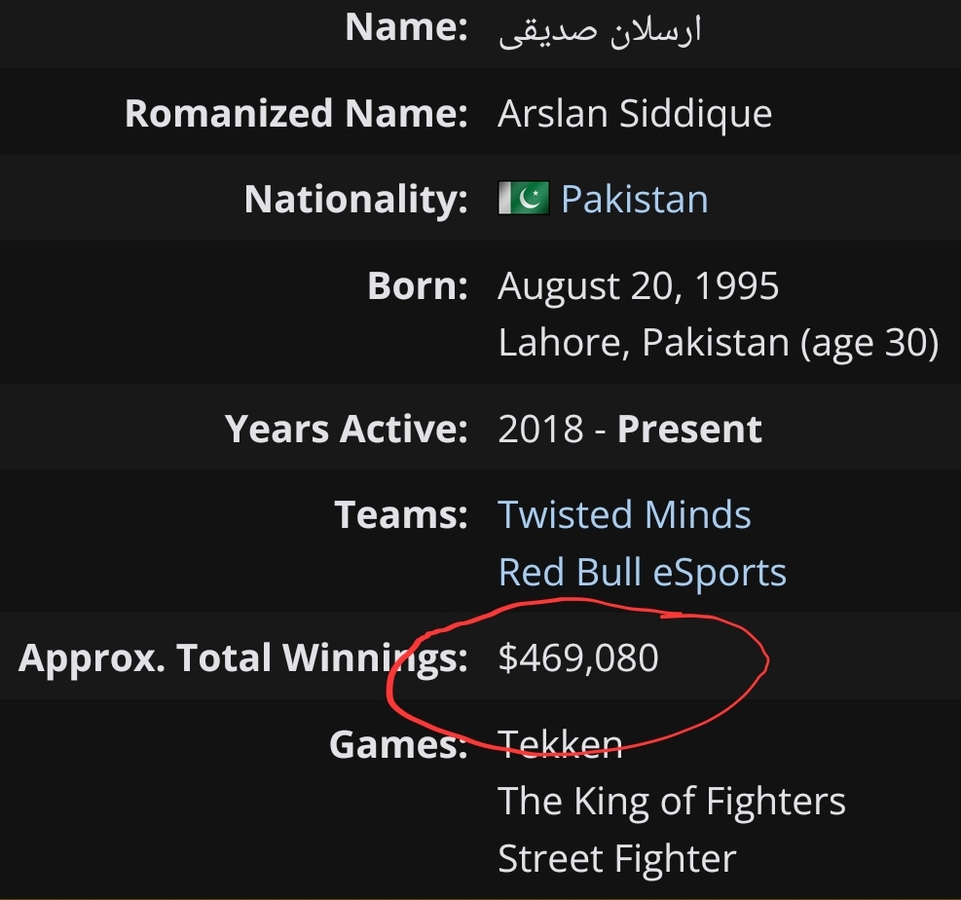Image resolution: width=961 pixels, height=900 pixels.
Task: Click the Approx. Total Winnings label
Action: pyautogui.click(x=242, y=658)
